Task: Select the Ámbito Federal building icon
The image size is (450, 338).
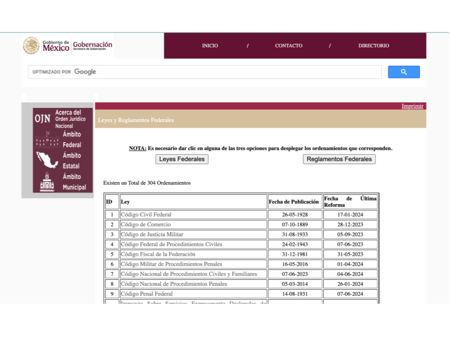Action: pyautogui.click(x=47, y=139)
